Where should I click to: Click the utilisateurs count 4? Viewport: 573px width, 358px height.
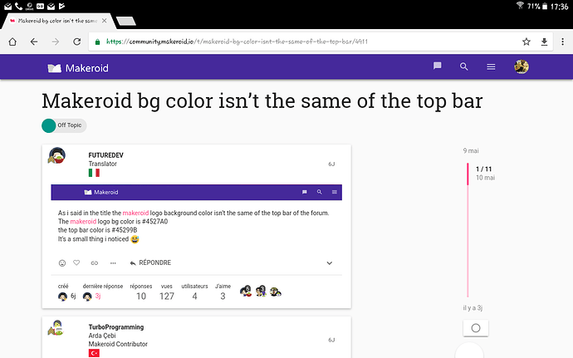195,297
